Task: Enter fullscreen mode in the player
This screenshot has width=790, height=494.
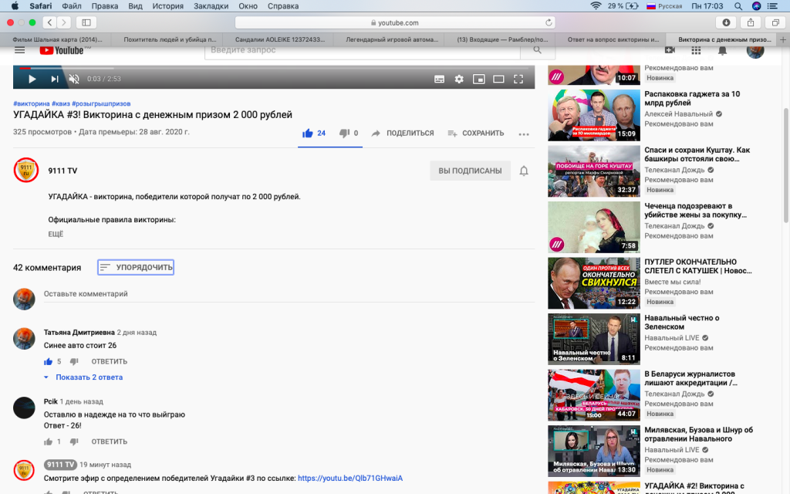Action: (518, 79)
